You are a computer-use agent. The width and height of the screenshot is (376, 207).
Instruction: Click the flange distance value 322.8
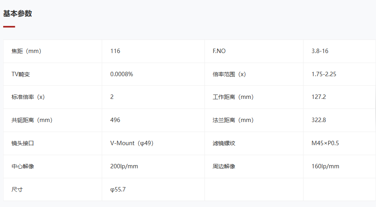click(x=319, y=120)
